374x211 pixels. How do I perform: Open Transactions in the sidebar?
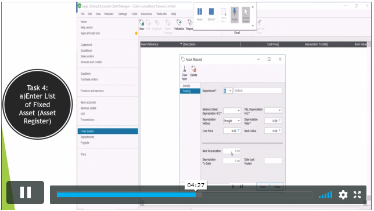87,119
